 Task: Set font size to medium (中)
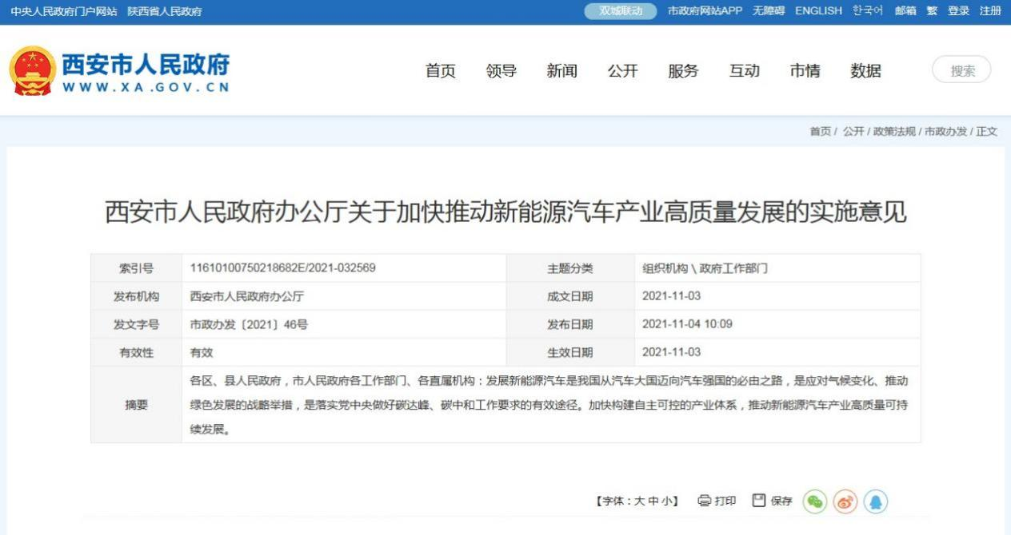[652, 501]
